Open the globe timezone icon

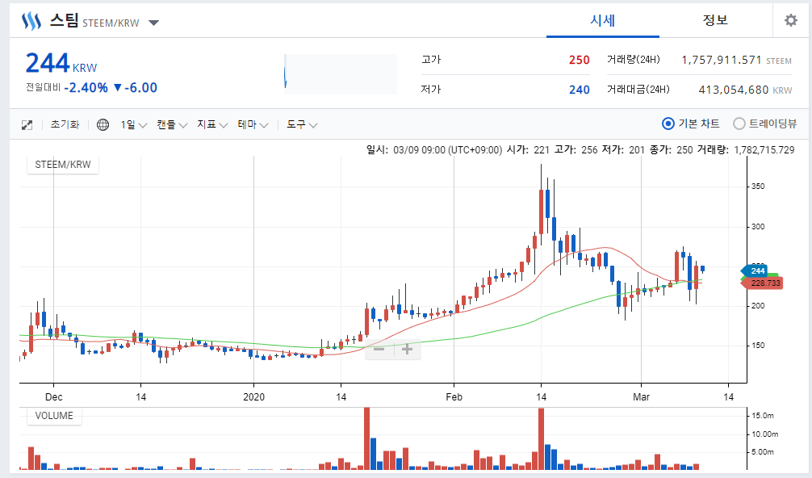(x=103, y=125)
